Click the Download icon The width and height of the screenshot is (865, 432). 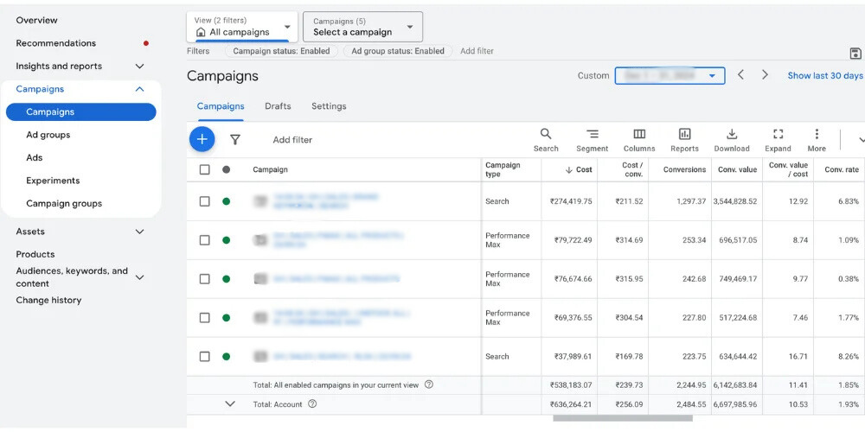pos(732,140)
